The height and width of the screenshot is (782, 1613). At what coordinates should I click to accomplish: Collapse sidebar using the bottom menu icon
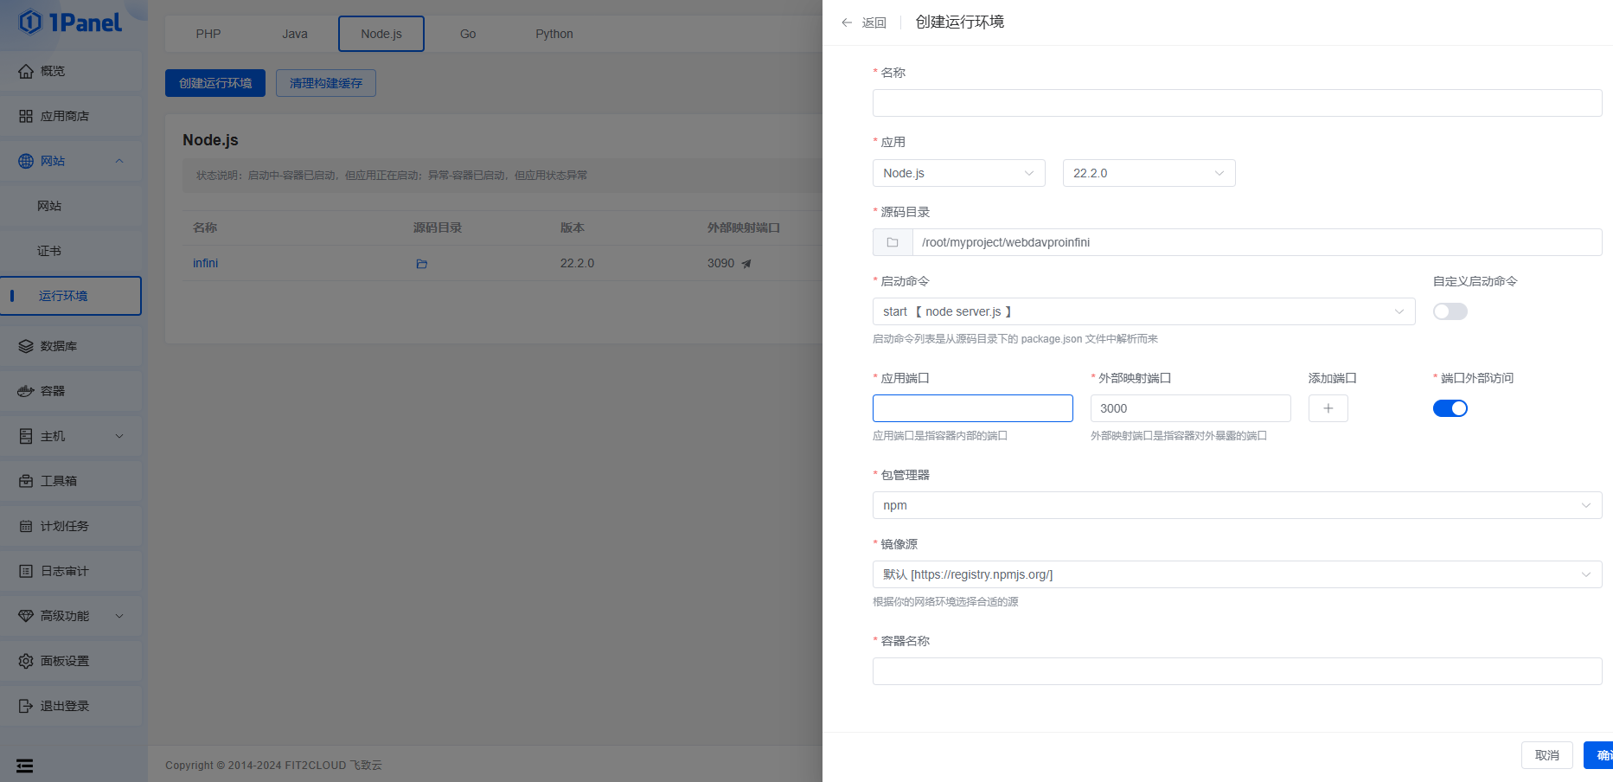coord(25,766)
